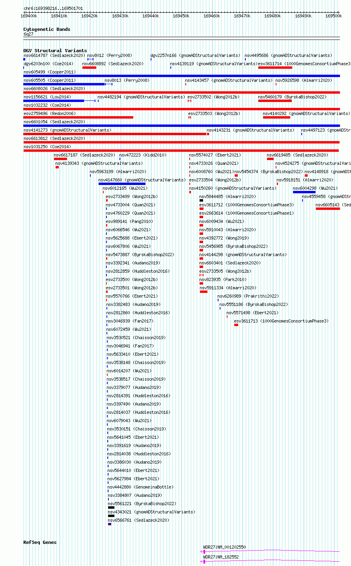Open variant label nsv5574027 (Ebert2021)

tap(215, 155)
